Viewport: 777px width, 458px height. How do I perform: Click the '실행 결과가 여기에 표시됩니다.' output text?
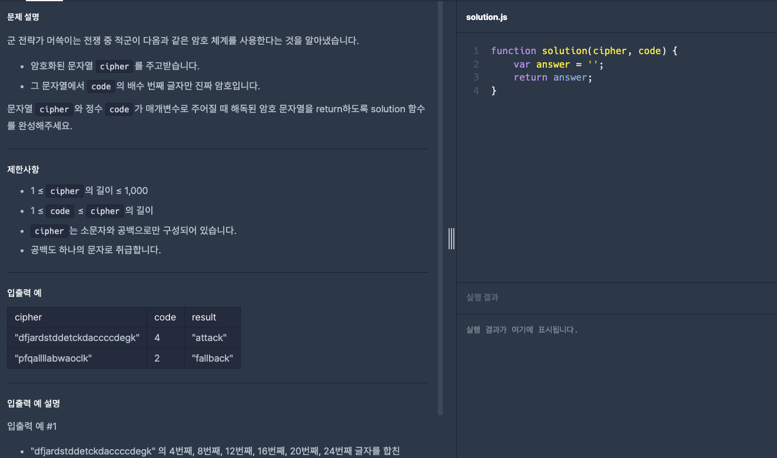pyautogui.click(x=522, y=330)
